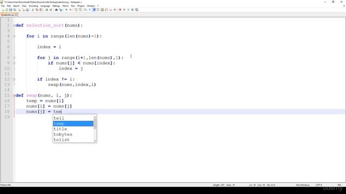Viewport: 346px width, 194px height.
Task: Open the Edit menu
Action: pyautogui.click(x=9, y=6)
